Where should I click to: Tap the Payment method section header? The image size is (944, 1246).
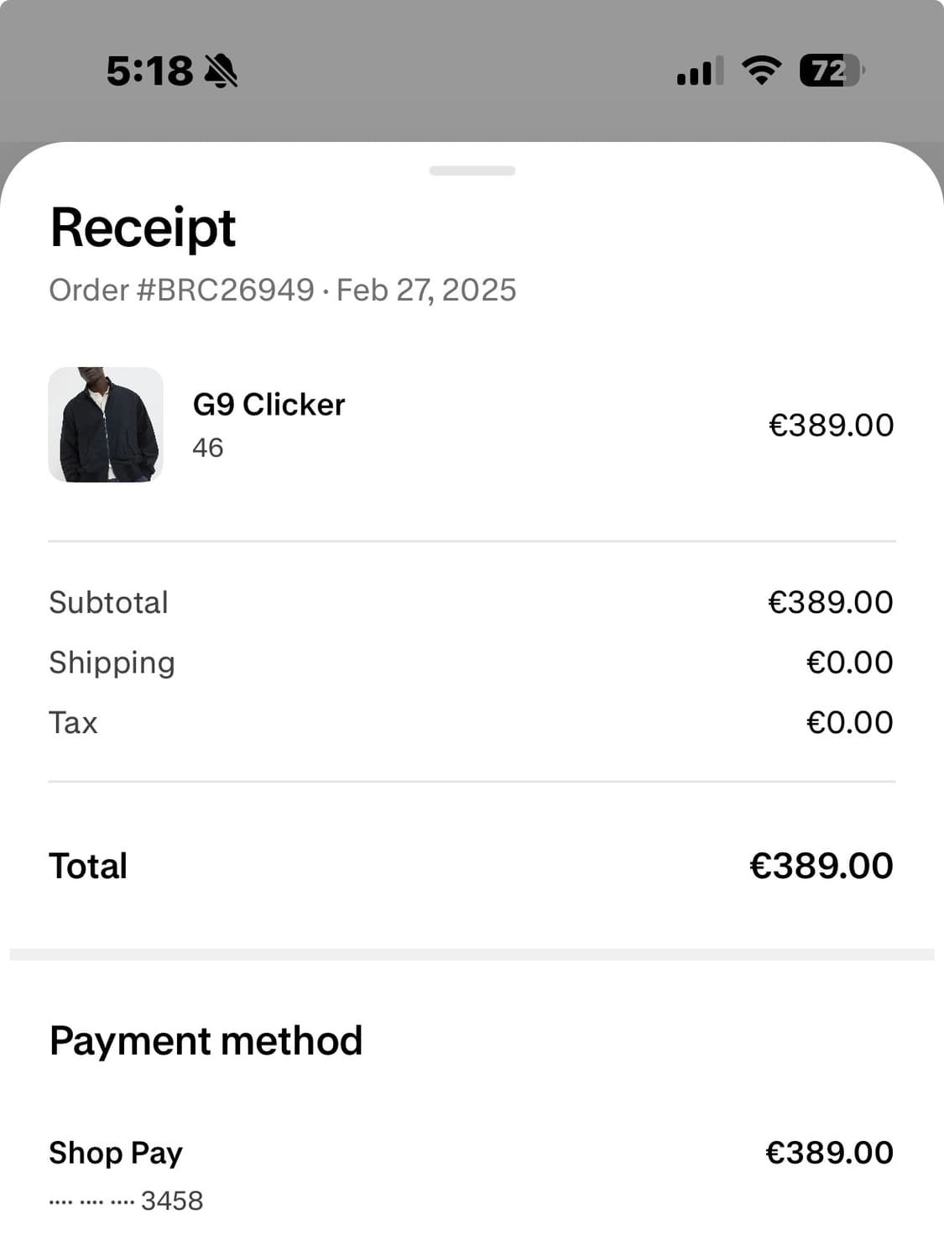(x=206, y=1039)
